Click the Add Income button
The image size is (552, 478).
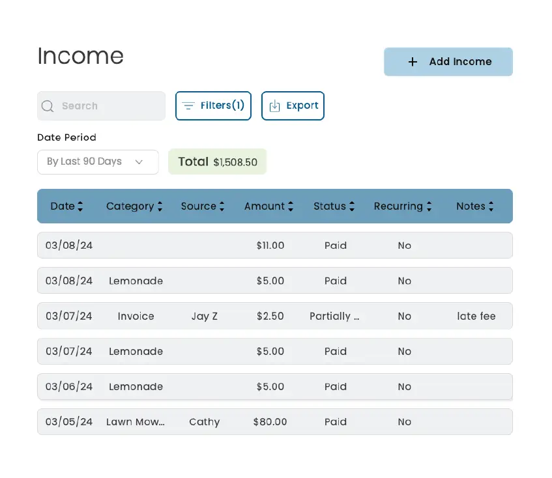448,62
